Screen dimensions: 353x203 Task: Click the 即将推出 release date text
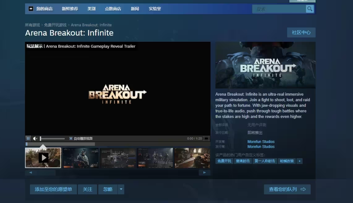point(255,133)
